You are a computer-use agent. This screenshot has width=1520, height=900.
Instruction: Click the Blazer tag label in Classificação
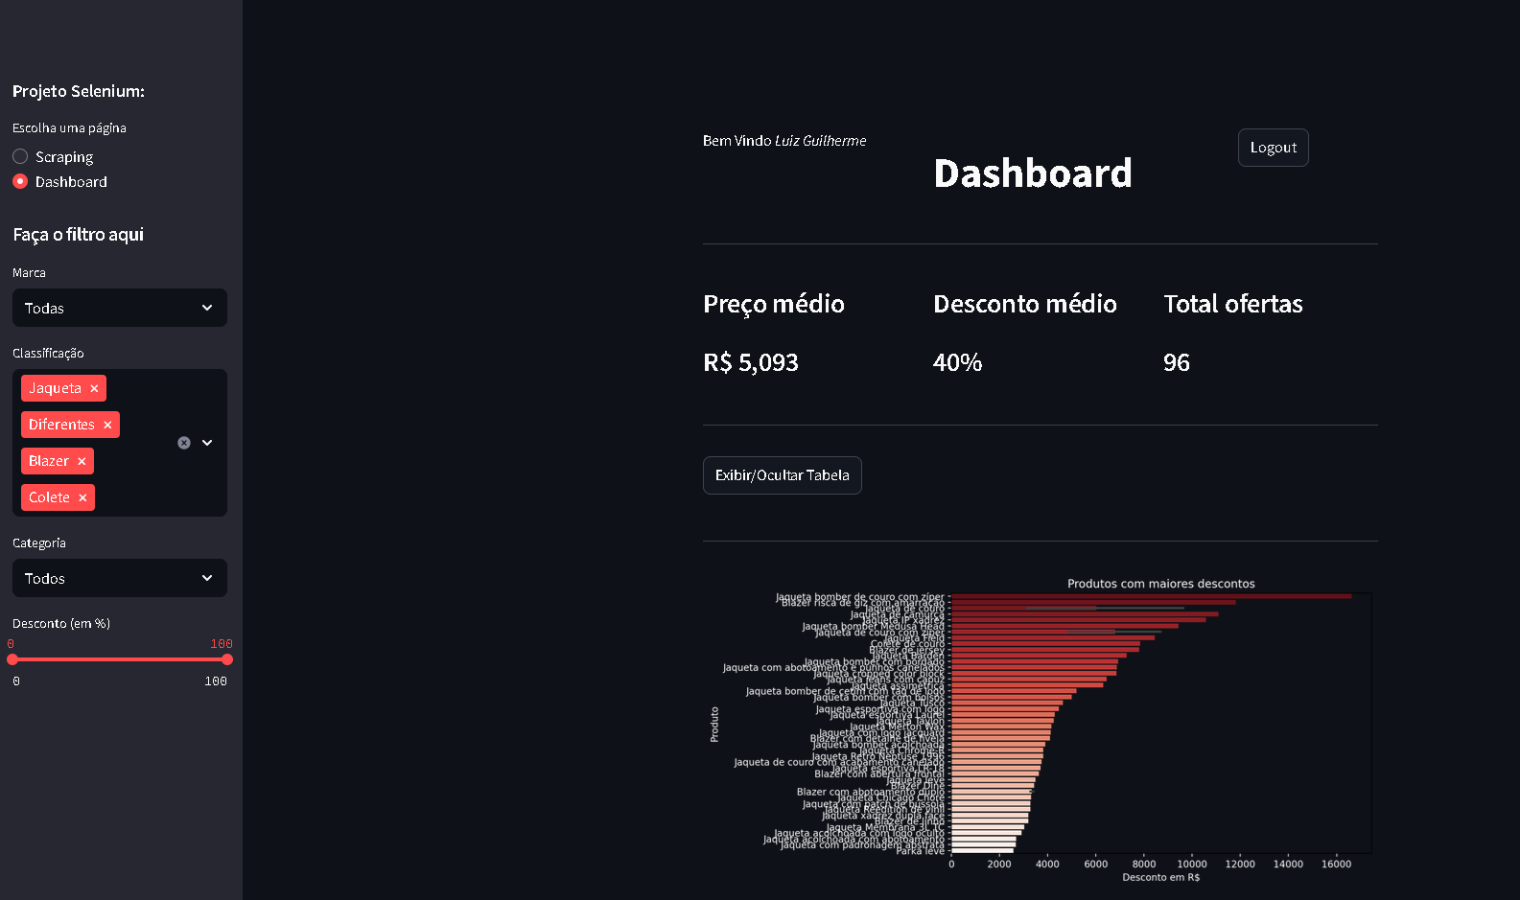click(x=49, y=461)
